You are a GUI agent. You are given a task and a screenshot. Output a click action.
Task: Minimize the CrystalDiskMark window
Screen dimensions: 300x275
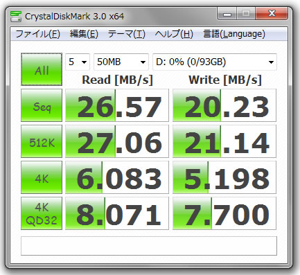tap(227, 14)
